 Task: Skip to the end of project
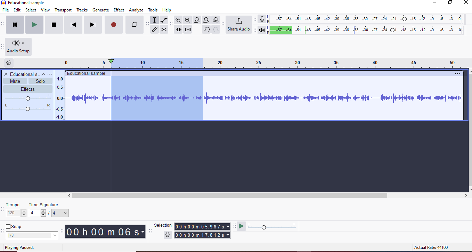tap(93, 25)
